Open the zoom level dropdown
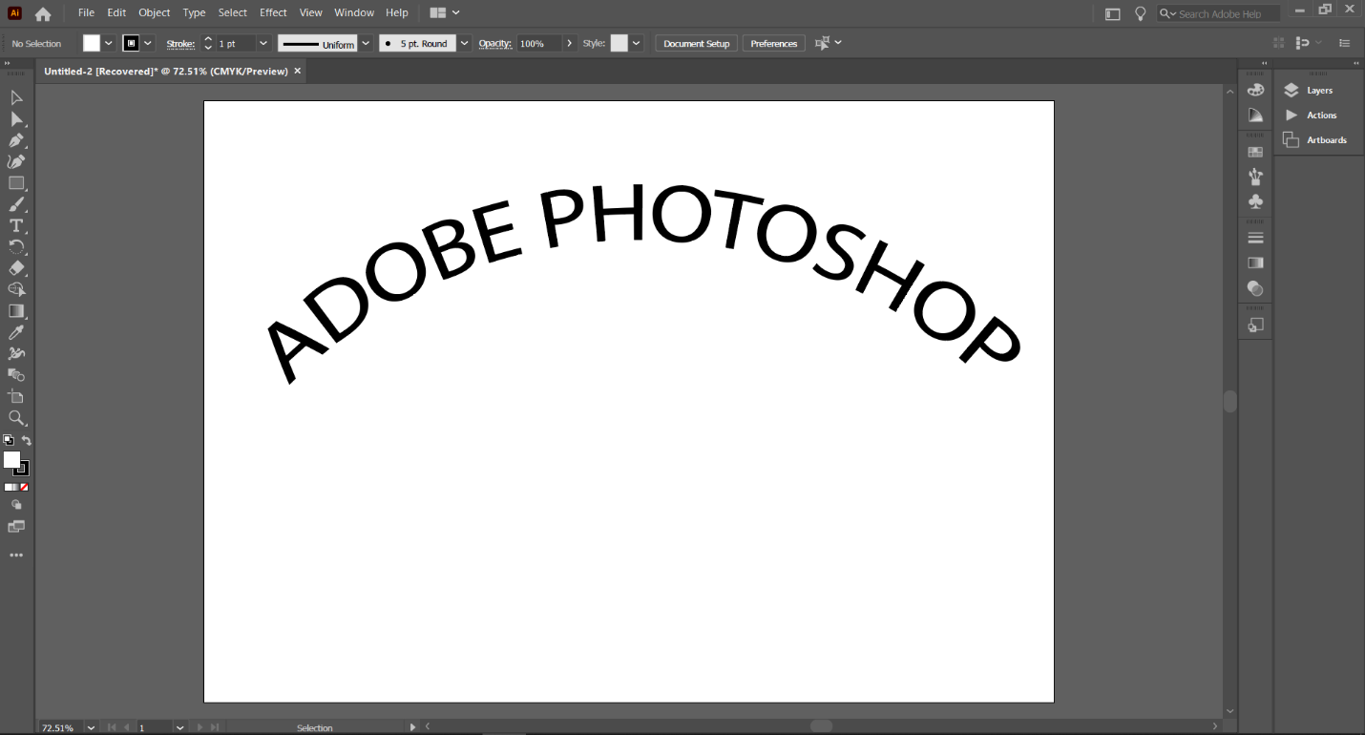The width and height of the screenshot is (1365, 735). [x=92, y=727]
